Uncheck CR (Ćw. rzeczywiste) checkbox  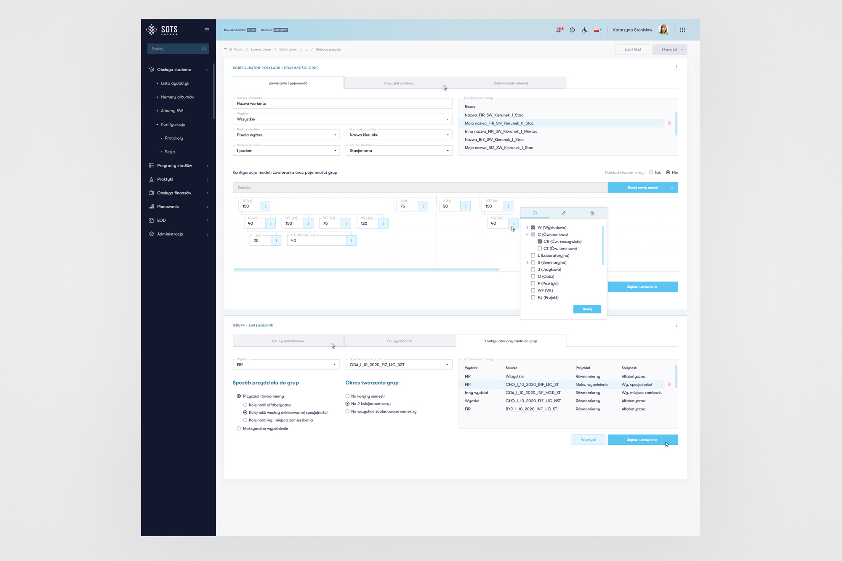click(540, 242)
